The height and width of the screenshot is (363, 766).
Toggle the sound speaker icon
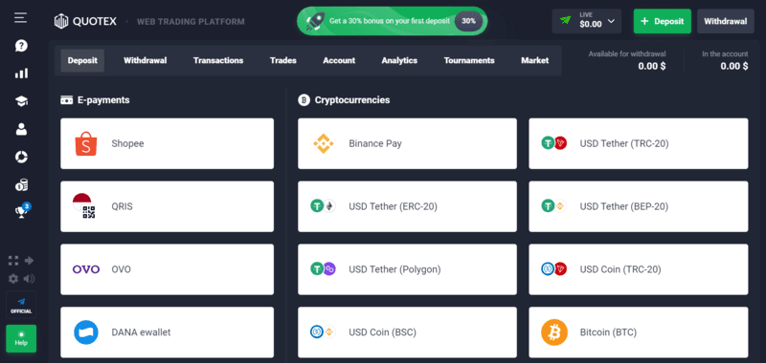29,279
